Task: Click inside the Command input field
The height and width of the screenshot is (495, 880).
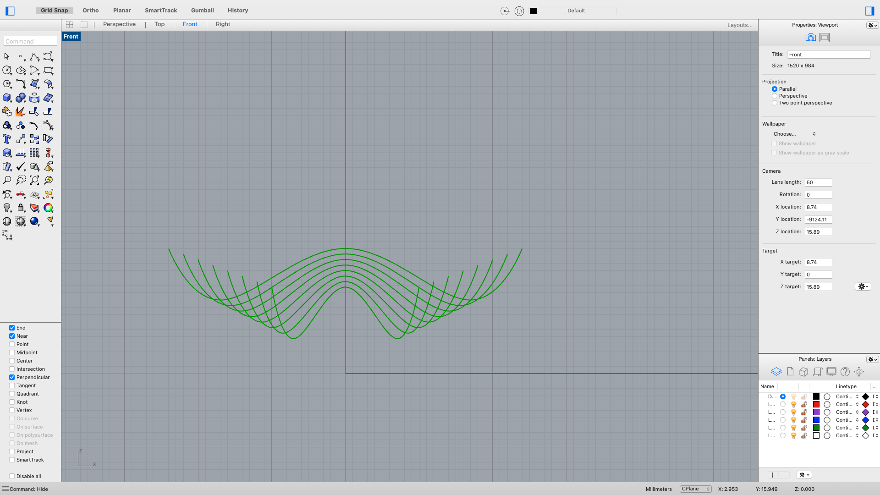Action: coord(30,41)
